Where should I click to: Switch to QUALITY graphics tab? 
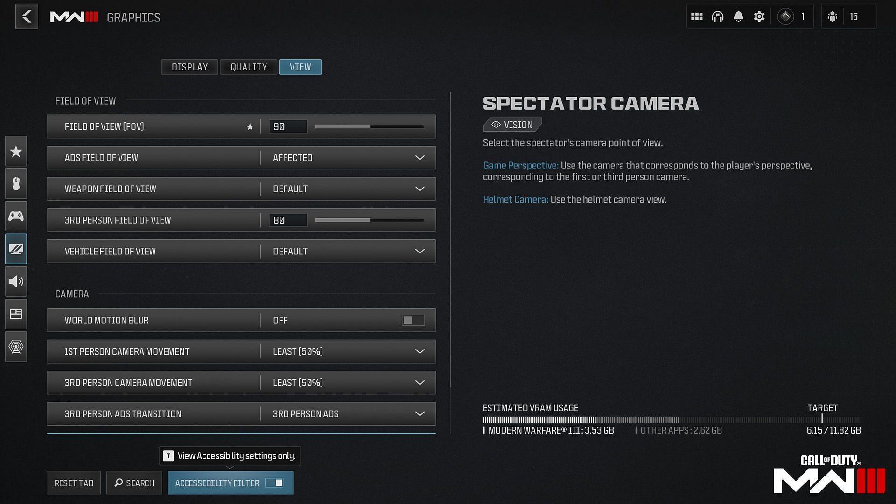[249, 66]
